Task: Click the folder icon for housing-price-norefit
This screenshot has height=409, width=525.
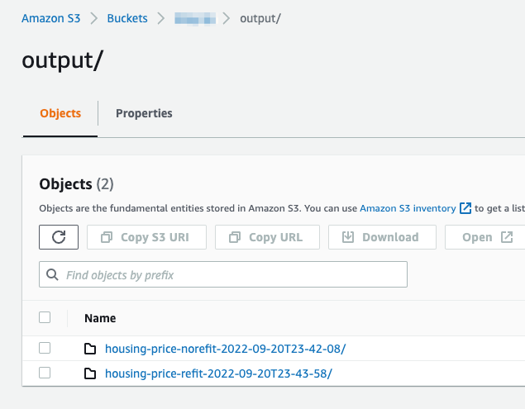Action: click(91, 349)
